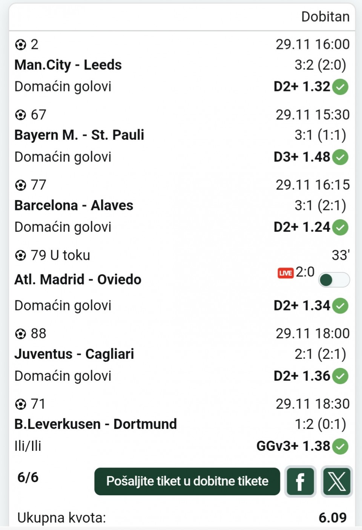Click soccer ball icon for match 79
The width and height of the screenshot is (362, 530).
point(20,256)
